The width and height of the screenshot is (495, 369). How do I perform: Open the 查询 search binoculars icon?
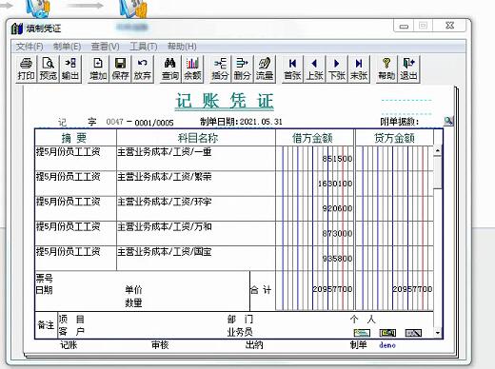pyautogui.click(x=170, y=68)
